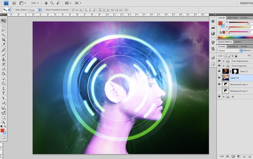Switch to the Channels tab
Image resolution: width=253 pixels, height=159 pixels.
point(233,47)
